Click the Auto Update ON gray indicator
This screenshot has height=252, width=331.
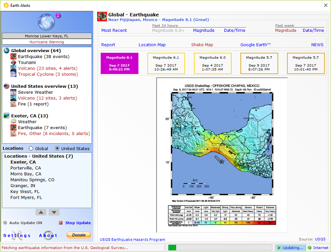[5, 223]
